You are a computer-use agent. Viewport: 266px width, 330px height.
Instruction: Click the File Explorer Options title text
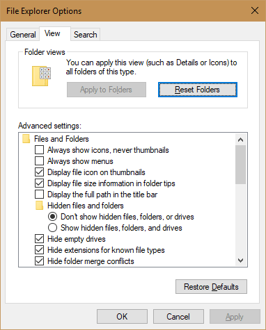(44, 11)
